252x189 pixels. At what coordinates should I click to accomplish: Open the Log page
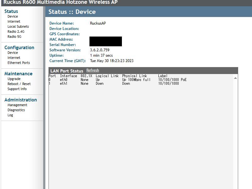[x=10, y=115]
